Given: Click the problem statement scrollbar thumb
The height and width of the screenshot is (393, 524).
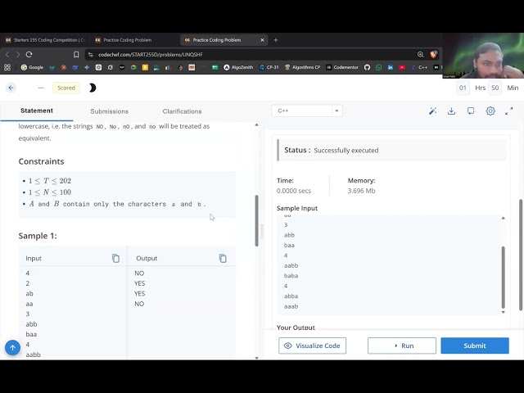Looking at the screenshot, I should 256,220.
